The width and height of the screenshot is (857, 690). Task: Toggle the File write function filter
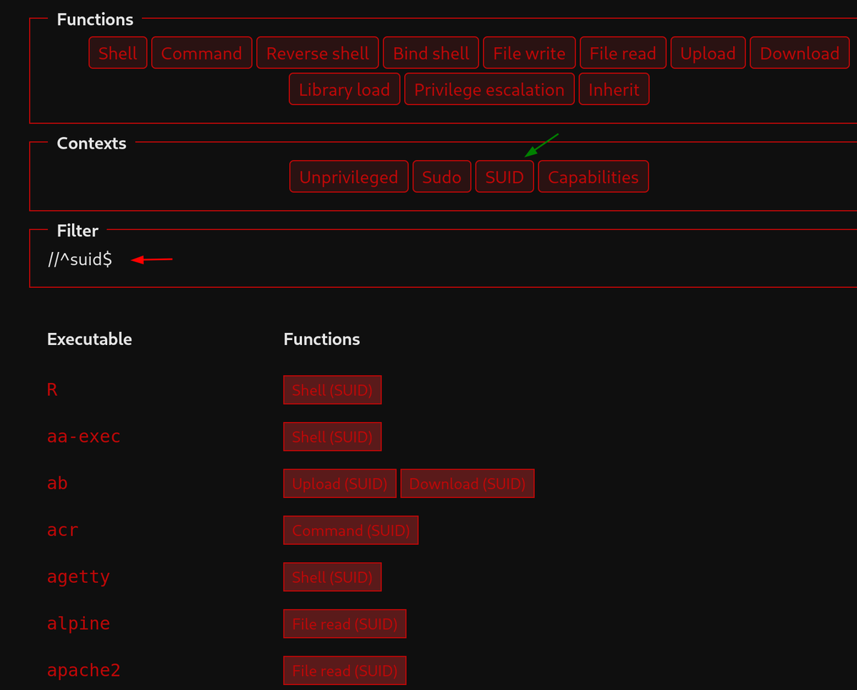[529, 53]
